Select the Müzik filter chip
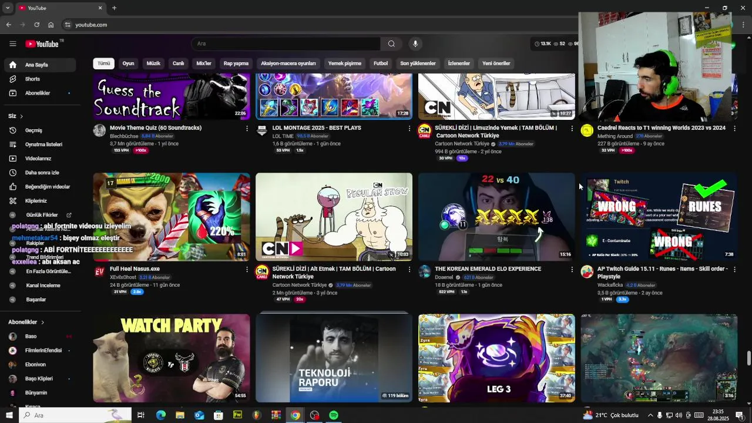 153,63
